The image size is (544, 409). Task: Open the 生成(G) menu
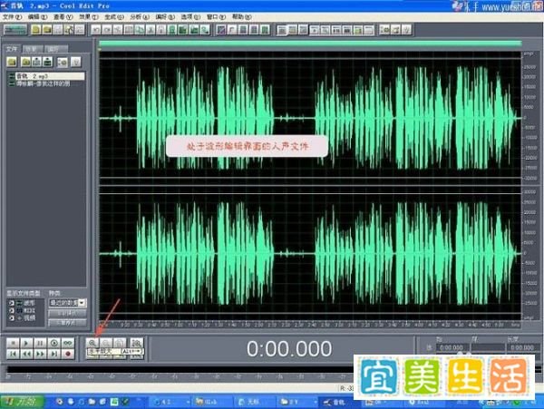coord(114,16)
